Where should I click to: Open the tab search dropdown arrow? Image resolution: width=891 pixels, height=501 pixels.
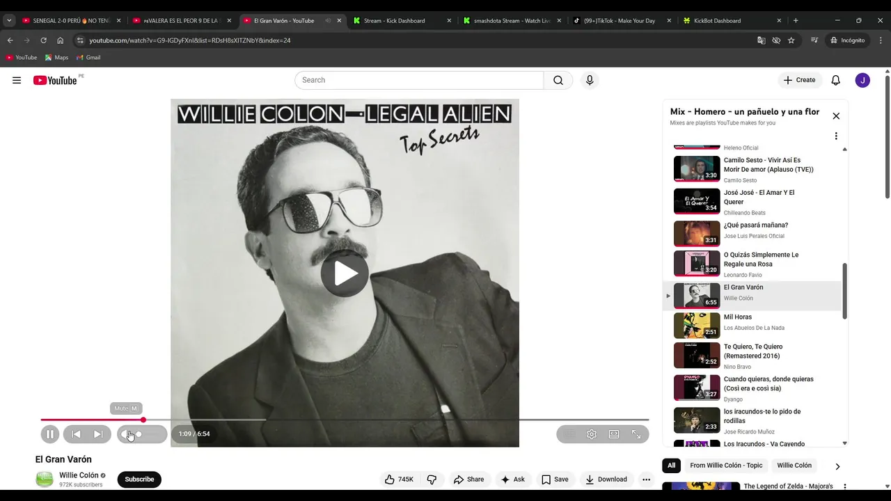coord(9,21)
